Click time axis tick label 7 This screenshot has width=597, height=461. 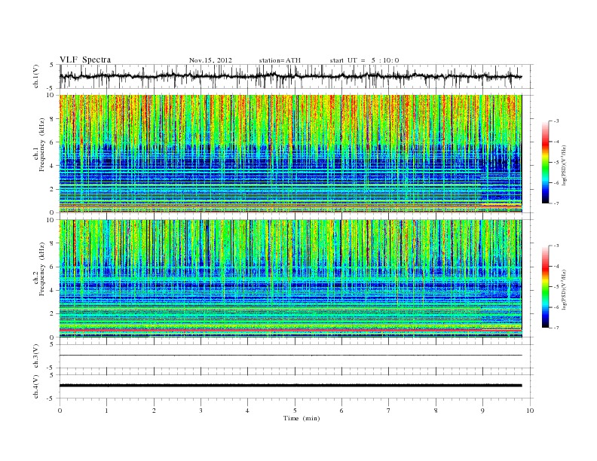[x=389, y=411]
